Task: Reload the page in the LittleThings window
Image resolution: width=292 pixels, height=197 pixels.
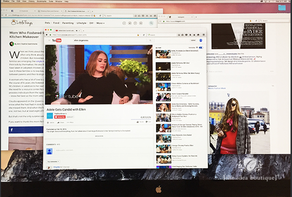Action: click(100, 16)
